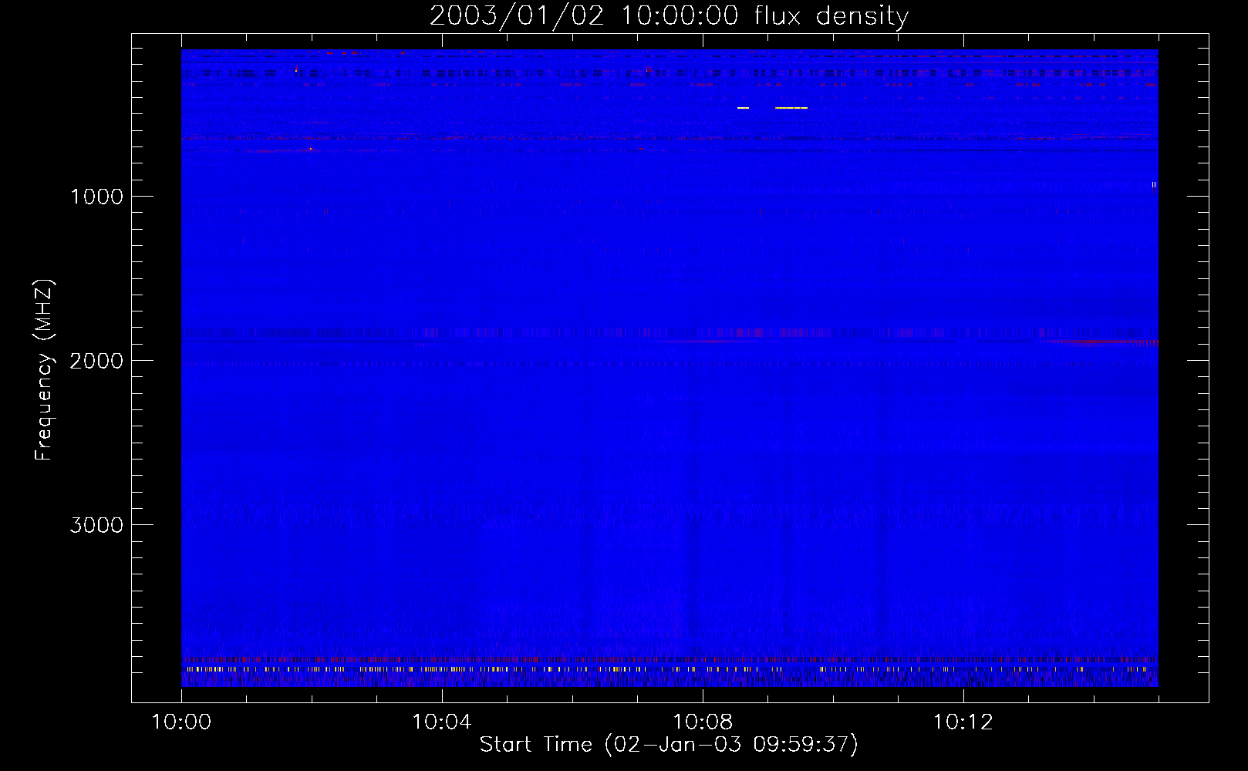
Task: Click the 10:04 time tick label
Action: click(x=441, y=722)
